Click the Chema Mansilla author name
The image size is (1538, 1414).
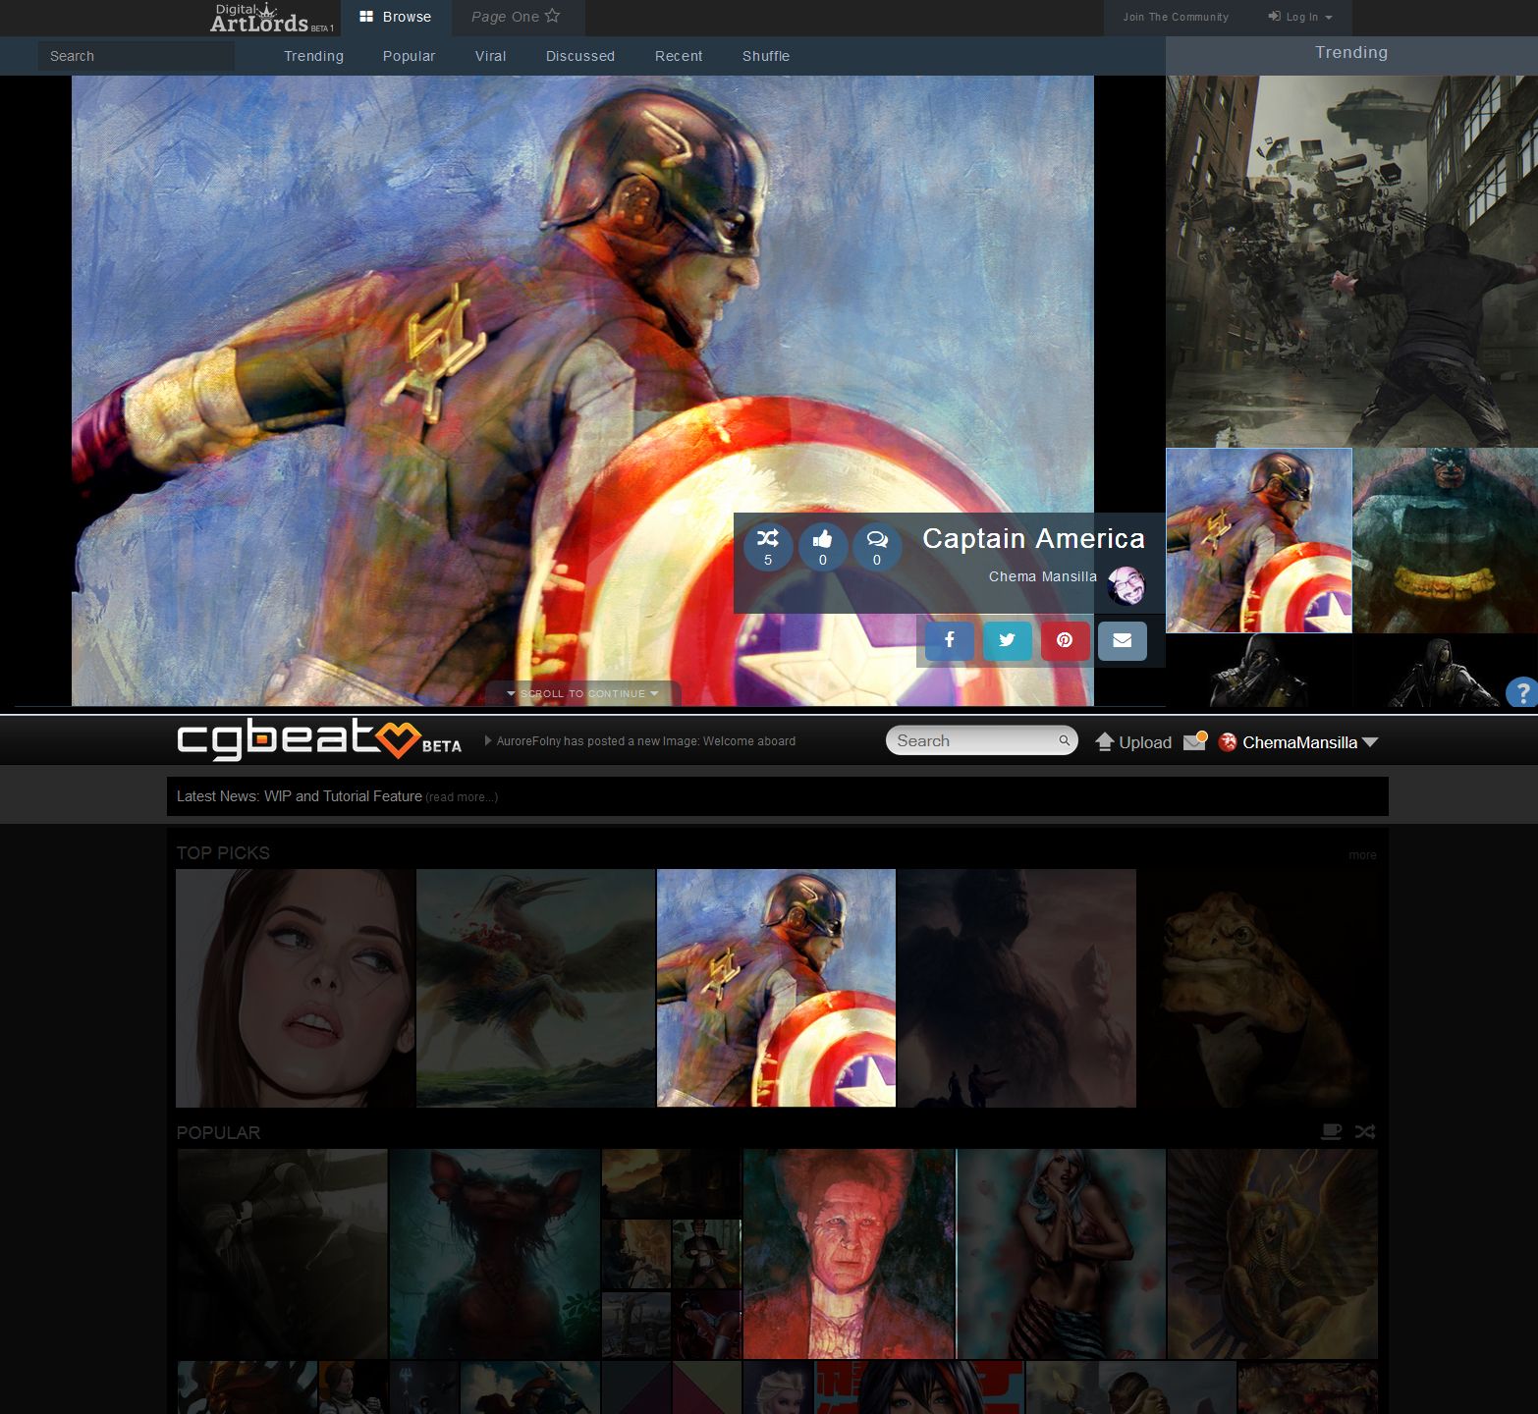coord(1042,576)
